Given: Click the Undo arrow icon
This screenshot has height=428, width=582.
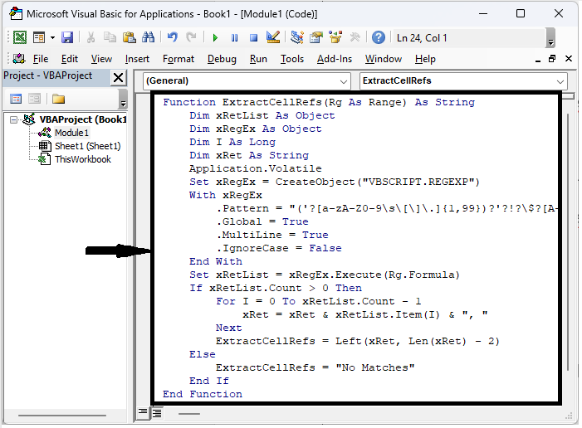Looking at the screenshot, I should pyautogui.click(x=173, y=37).
